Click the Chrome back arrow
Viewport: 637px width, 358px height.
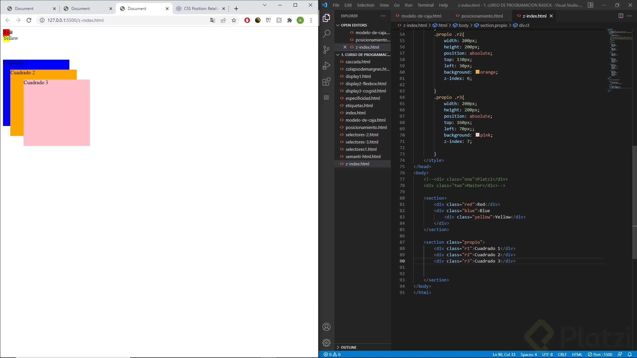coord(8,20)
